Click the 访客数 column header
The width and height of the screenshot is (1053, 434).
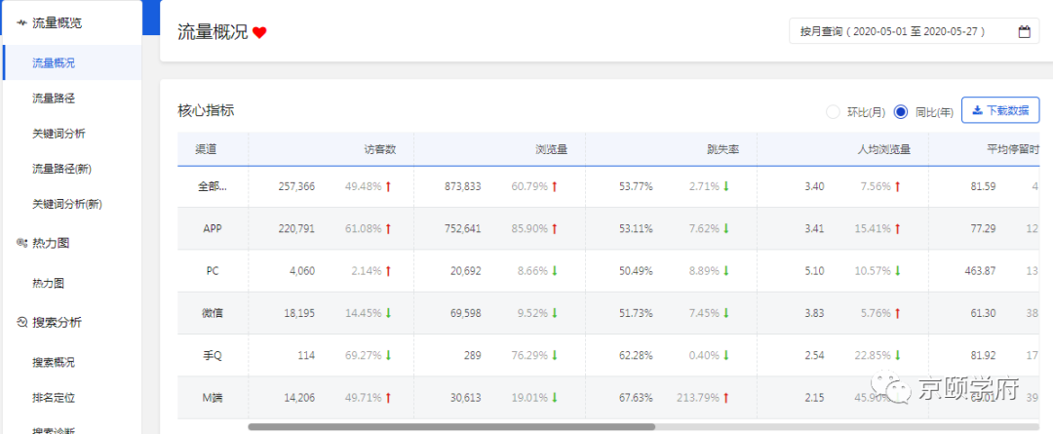pyautogui.click(x=380, y=150)
